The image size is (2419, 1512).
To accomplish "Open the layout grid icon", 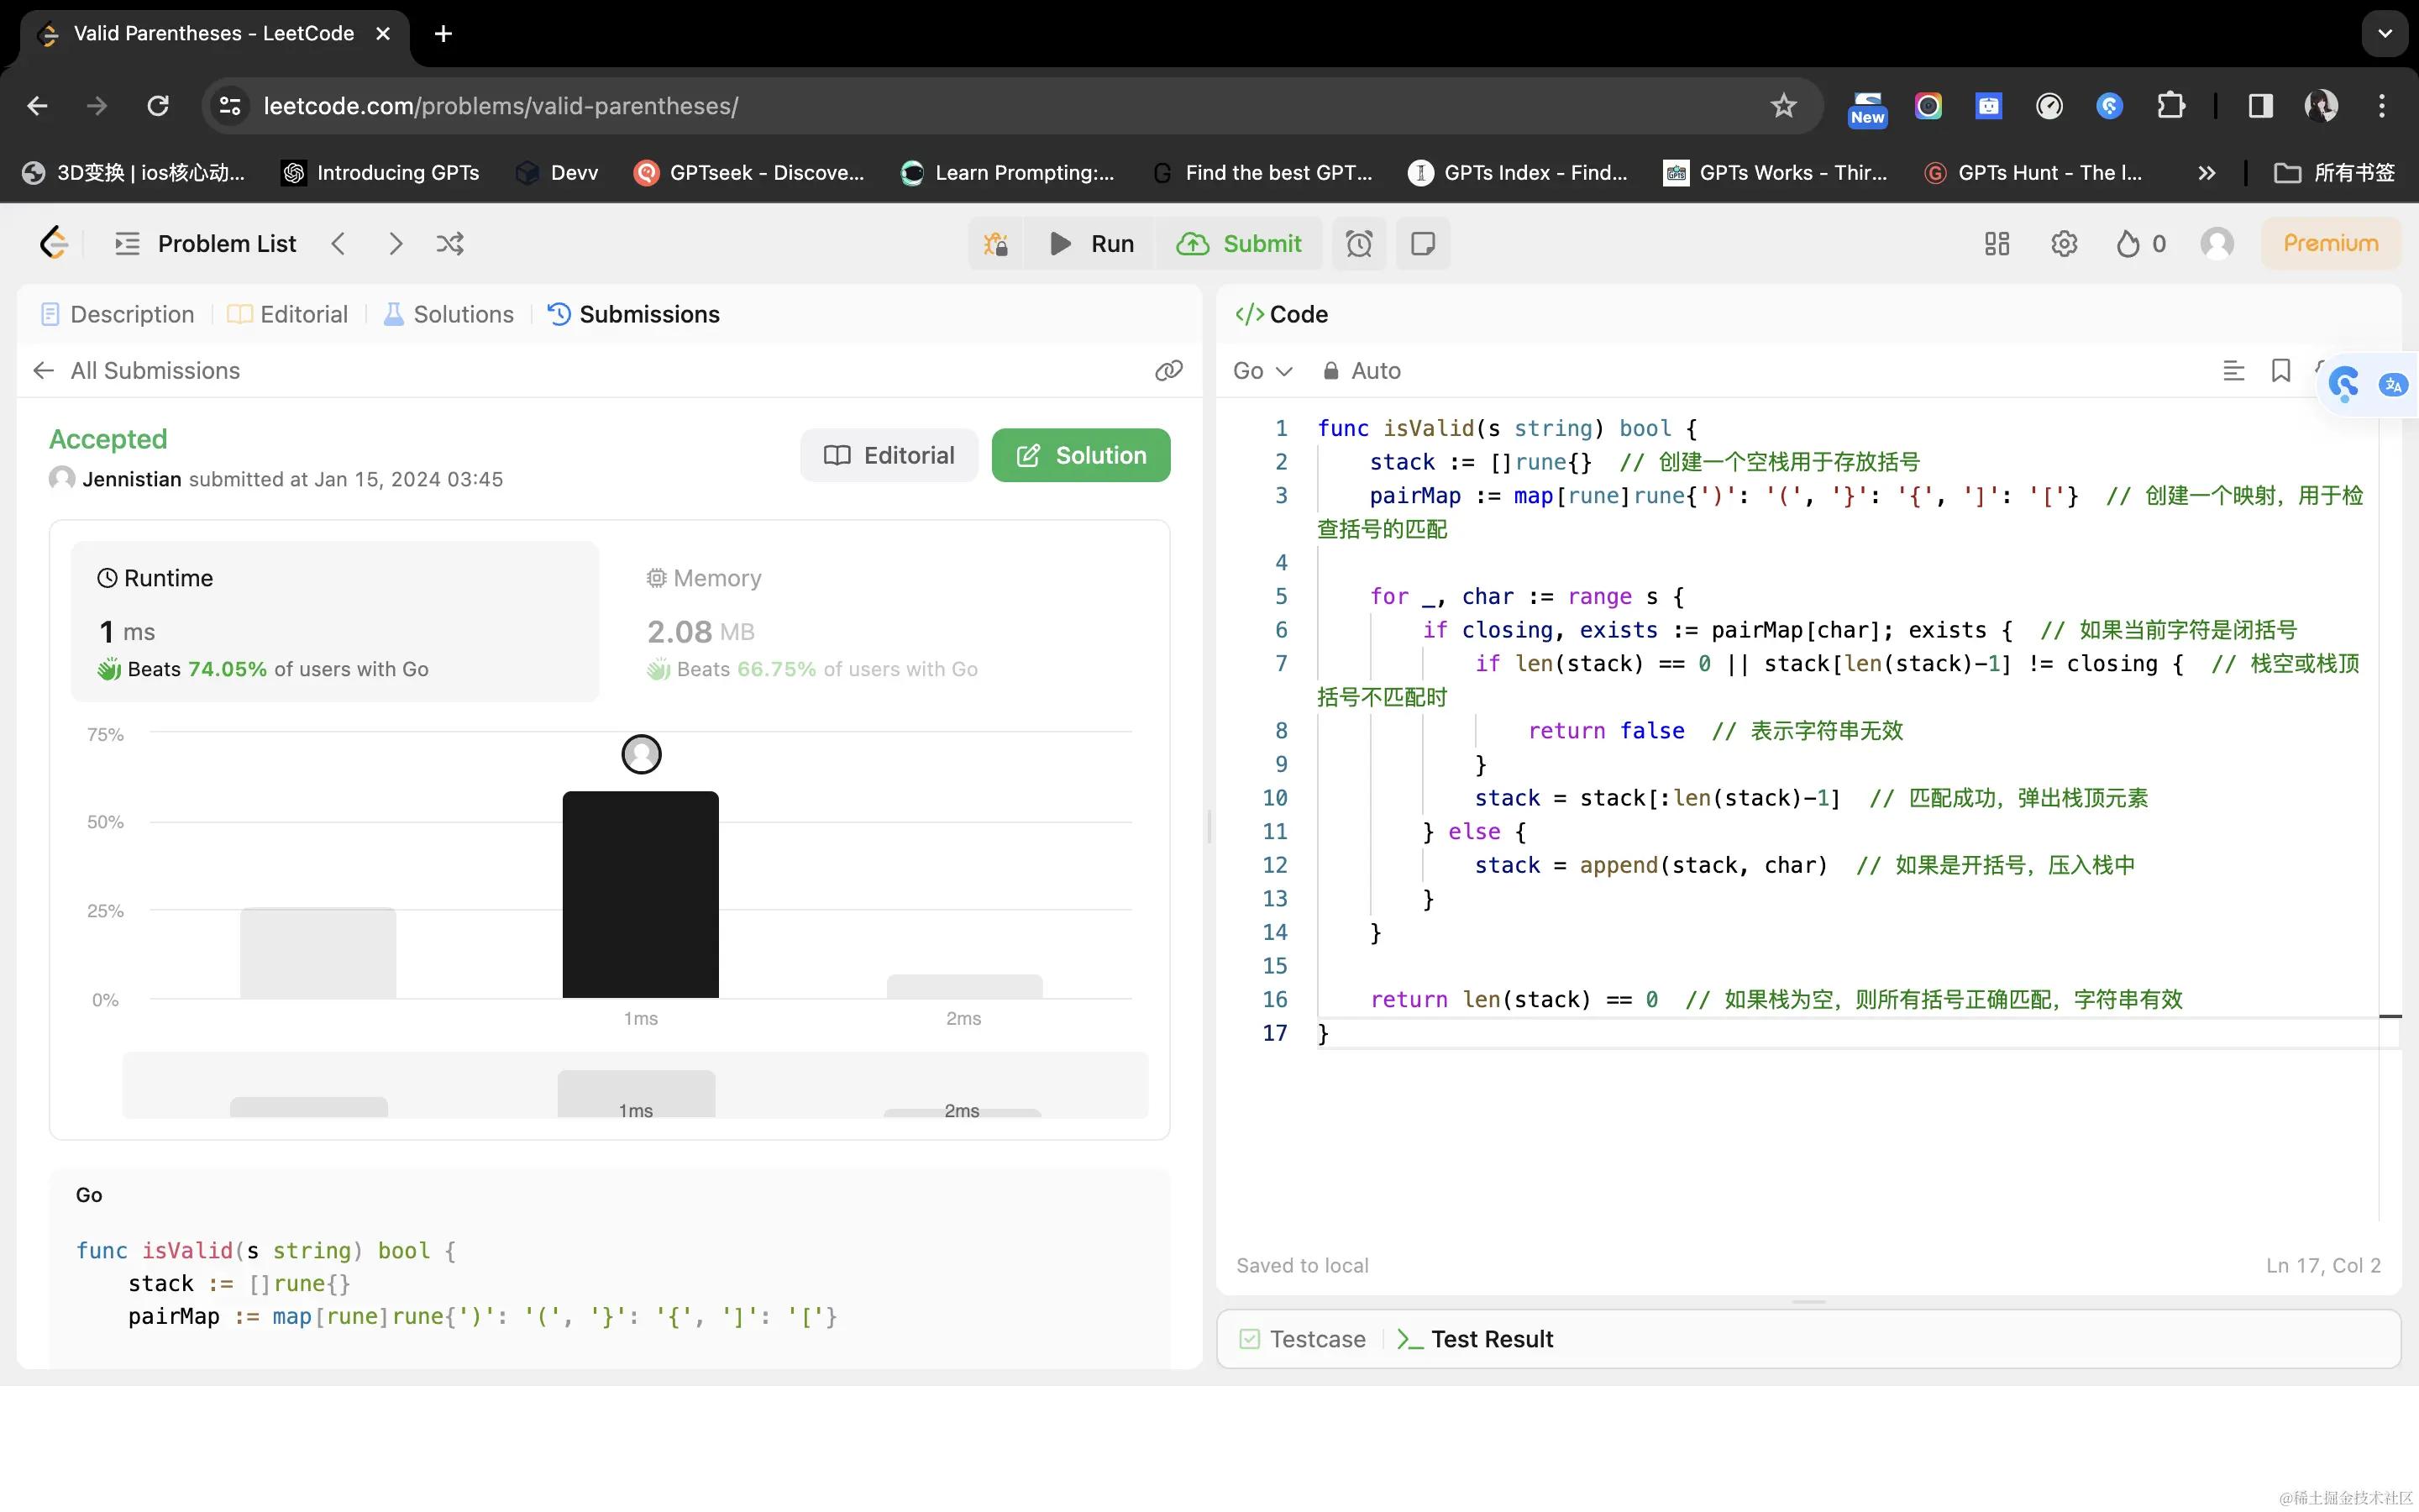I will pyautogui.click(x=1997, y=244).
